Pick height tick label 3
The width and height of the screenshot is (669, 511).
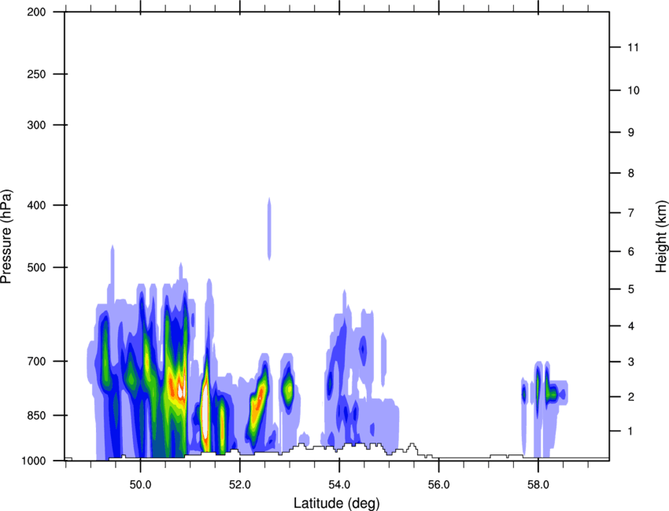point(631,362)
